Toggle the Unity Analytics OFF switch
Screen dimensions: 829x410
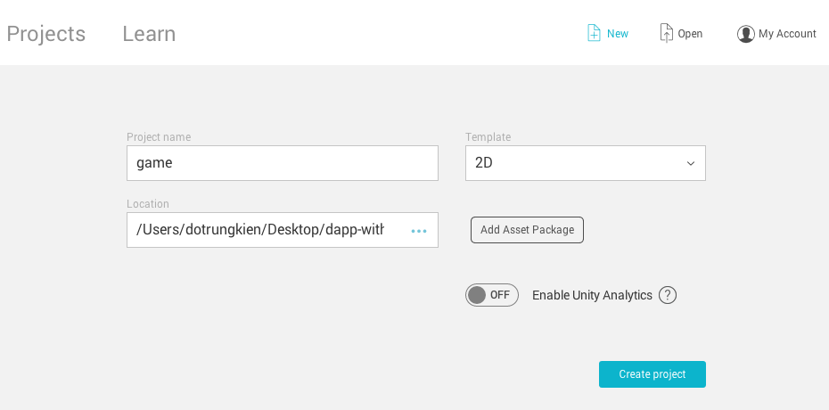[x=491, y=295]
